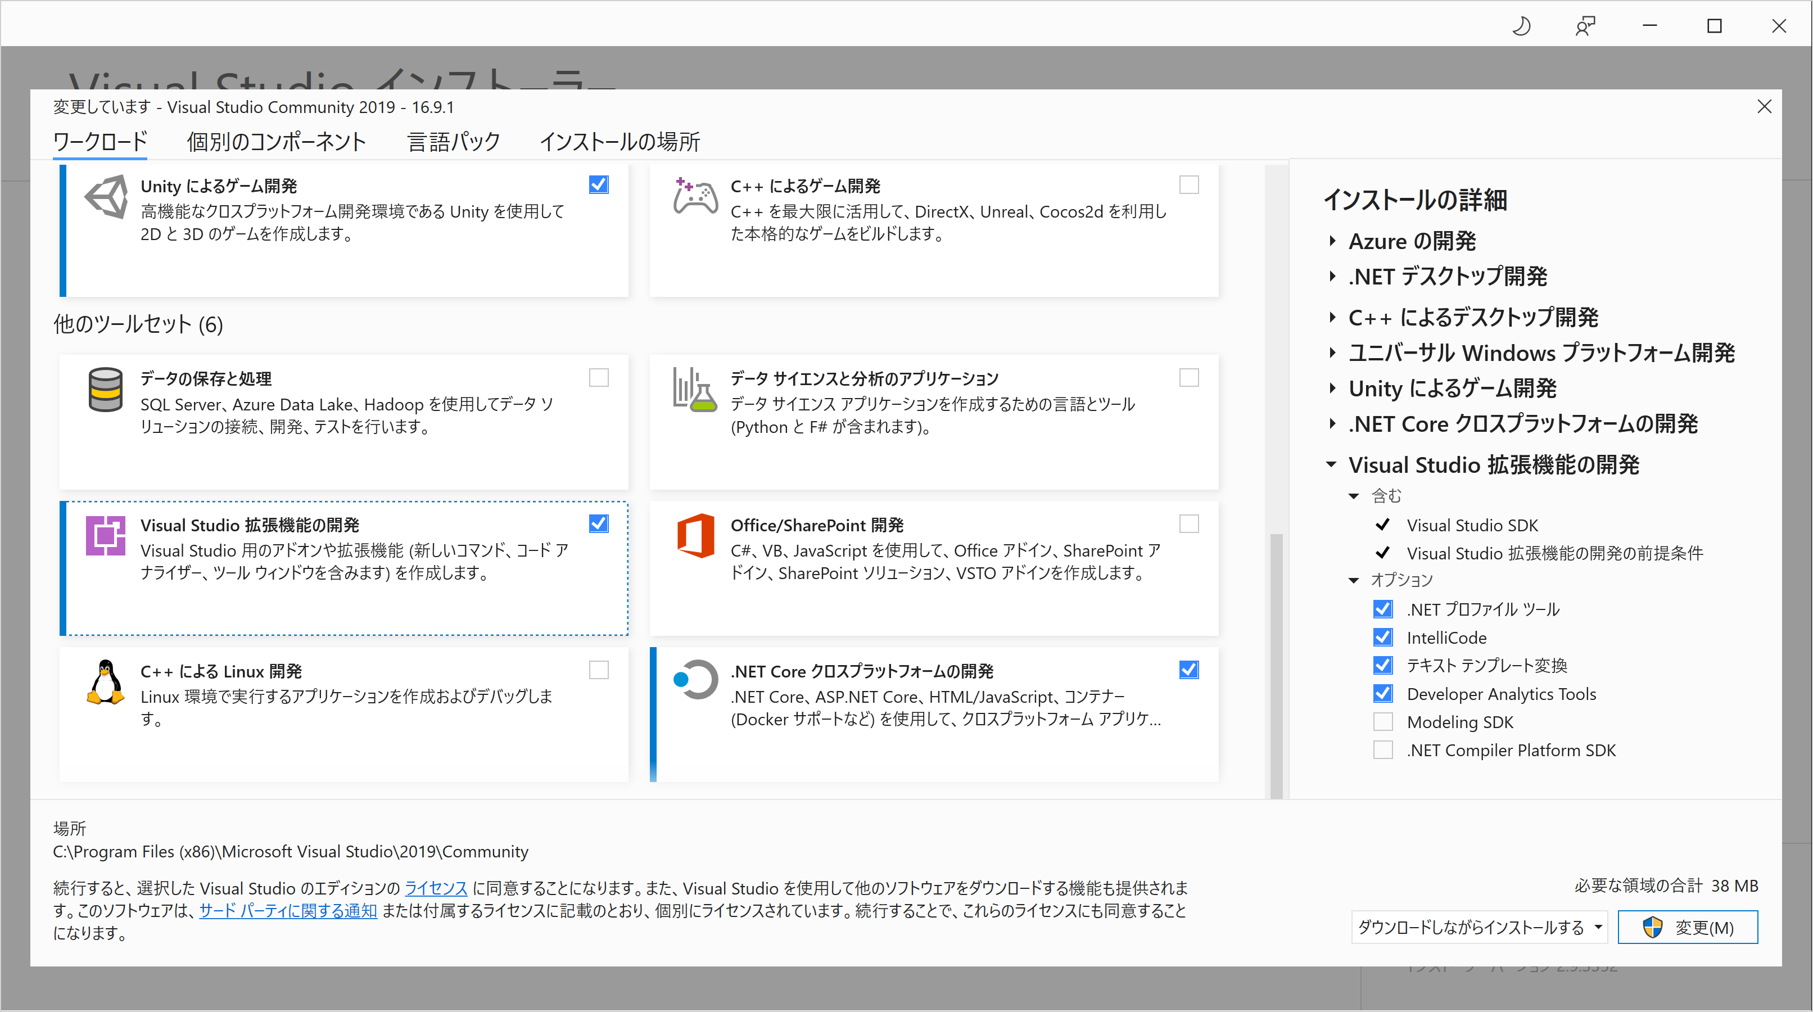Viewport: 1813px width, 1012px height.
Task: Open the 言語パック tab
Action: point(454,142)
